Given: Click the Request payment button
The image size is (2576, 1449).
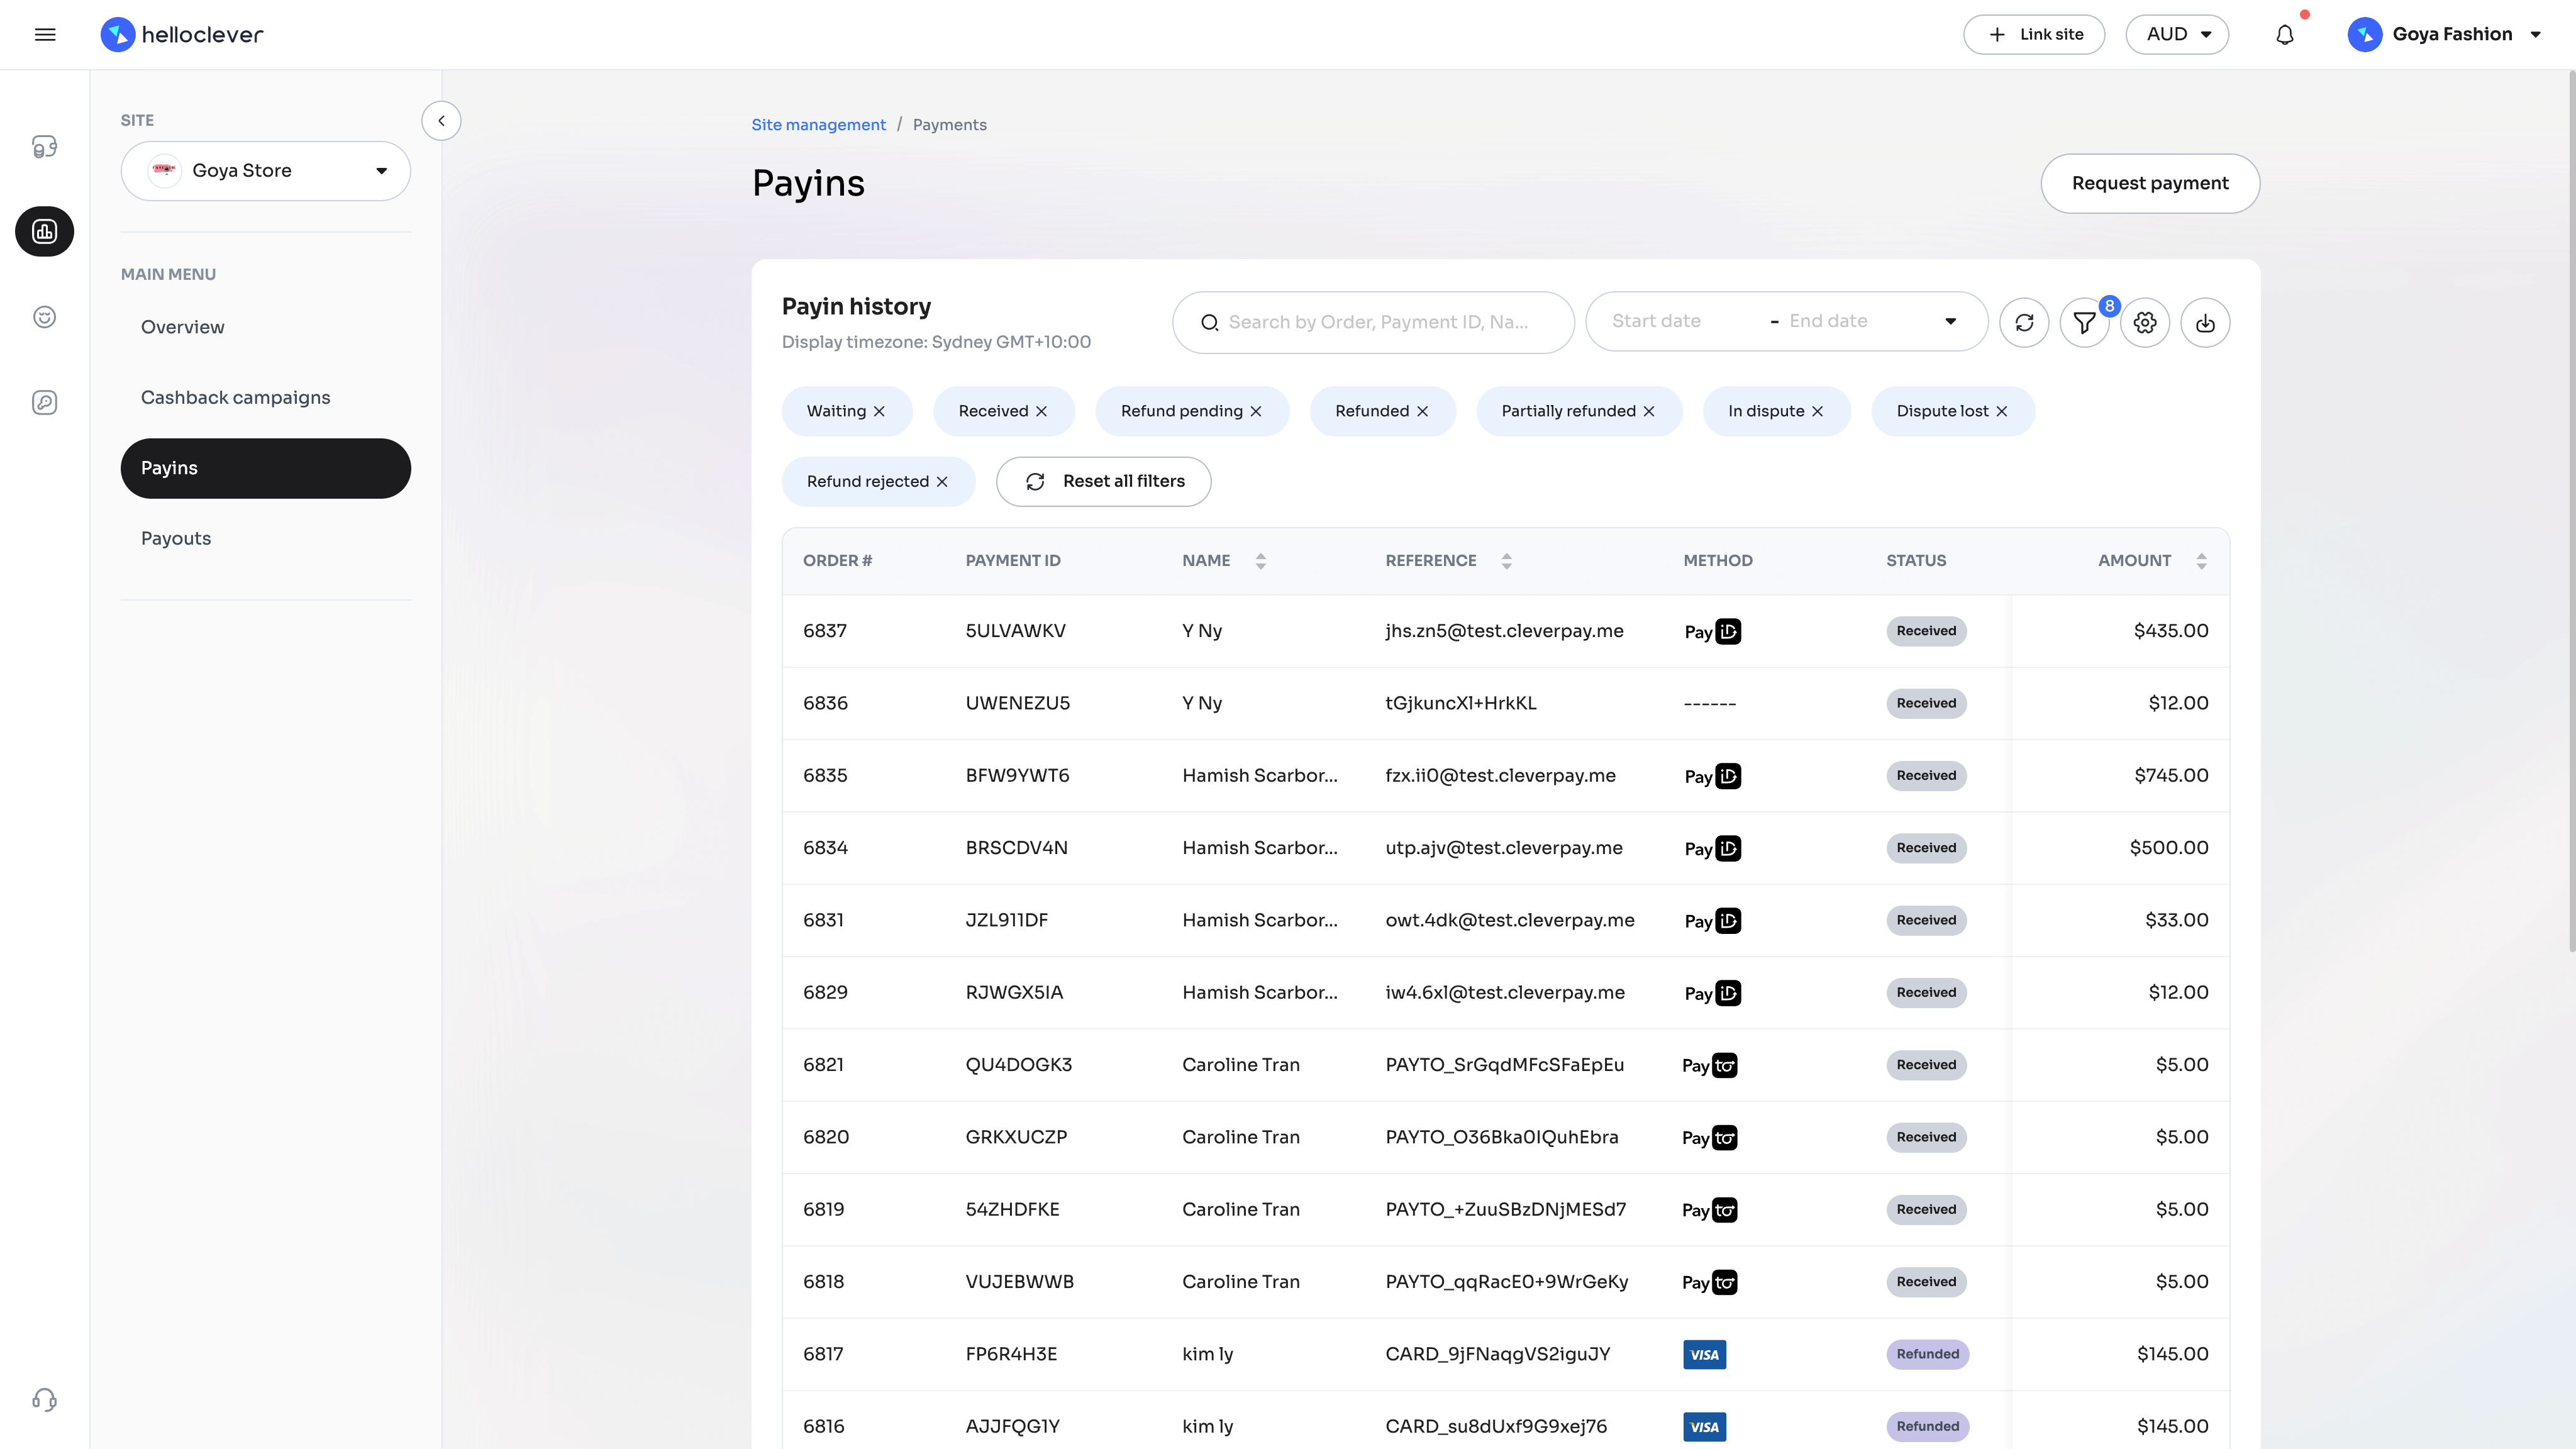Looking at the screenshot, I should [x=2150, y=184].
